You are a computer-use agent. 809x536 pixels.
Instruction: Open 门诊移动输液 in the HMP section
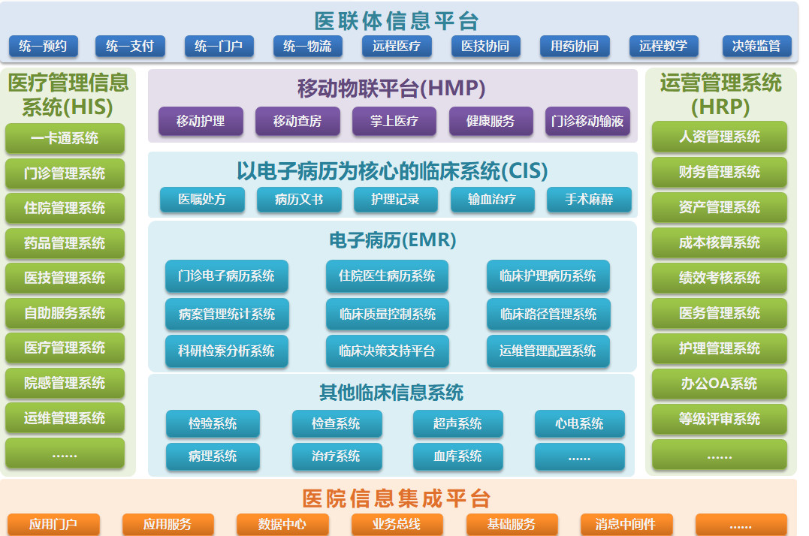(587, 121)
